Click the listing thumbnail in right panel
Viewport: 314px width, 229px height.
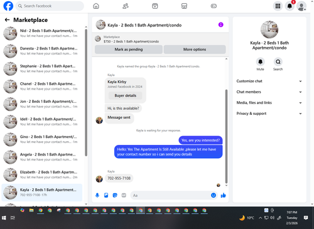(269, 29)
